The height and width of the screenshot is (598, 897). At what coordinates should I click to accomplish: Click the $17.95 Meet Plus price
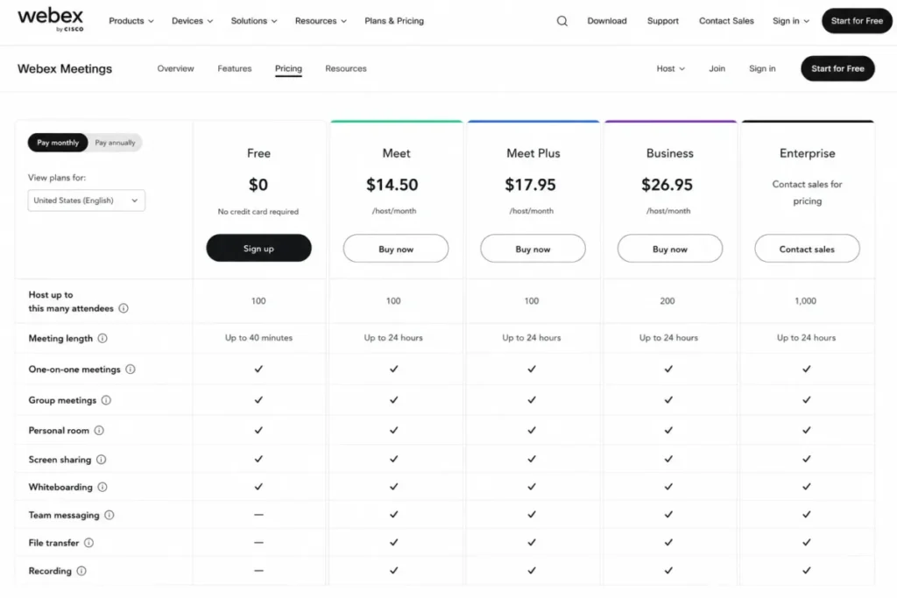(x=530, y=185)
